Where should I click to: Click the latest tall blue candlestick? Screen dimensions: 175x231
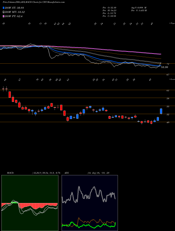point(161,111)
